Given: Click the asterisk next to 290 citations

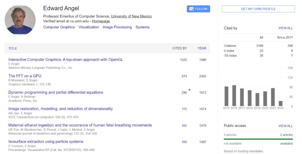Looking at the screenshot, I should 189,90.
